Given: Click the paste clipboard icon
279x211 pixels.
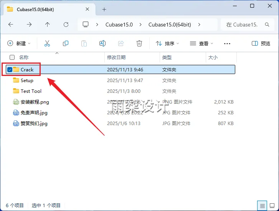Looking at the screenshot, I should (x=84, y=43).
